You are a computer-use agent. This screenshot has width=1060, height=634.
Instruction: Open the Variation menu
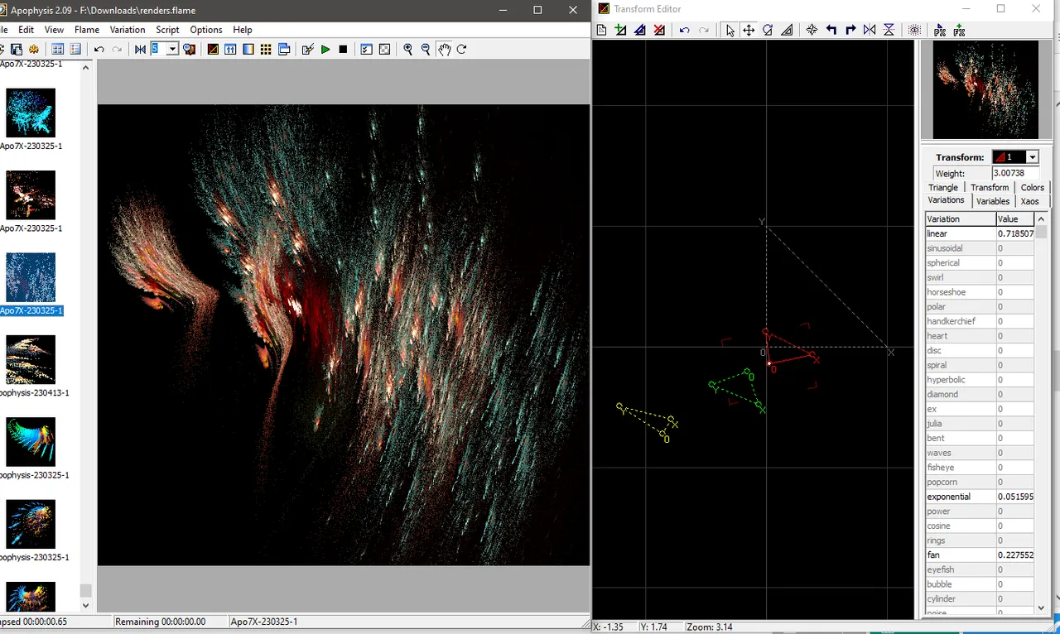[x=128, y=30]
